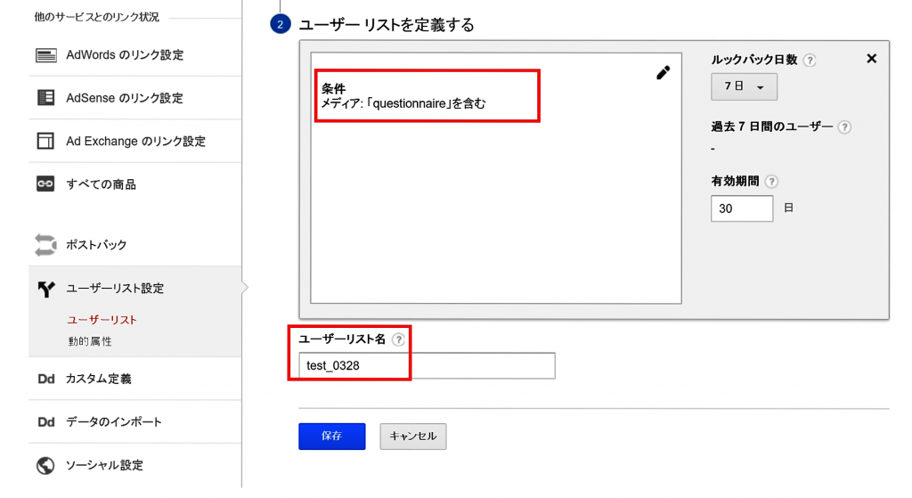Click the ユーザーリスト submenu link
912x498 pixels.
click(102, 320)
